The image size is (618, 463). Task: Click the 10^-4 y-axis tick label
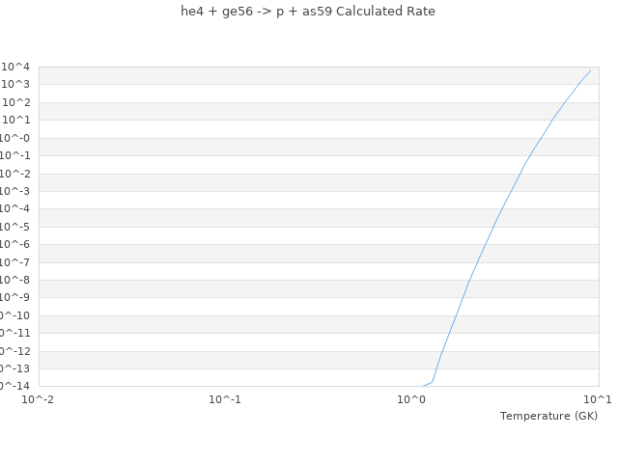16,208
